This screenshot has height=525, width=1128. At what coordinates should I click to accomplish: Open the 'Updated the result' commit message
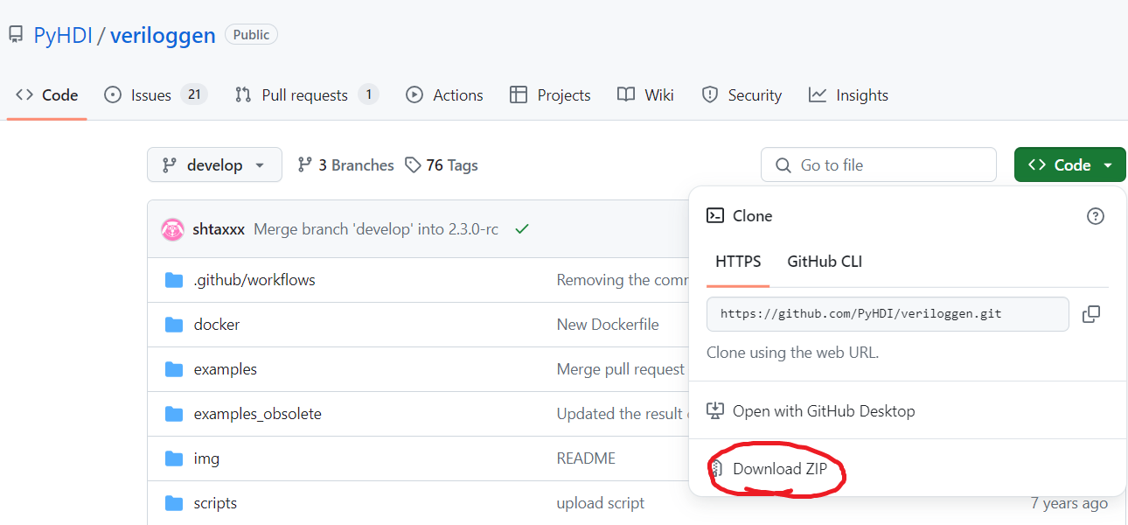(x=622, y=414)
